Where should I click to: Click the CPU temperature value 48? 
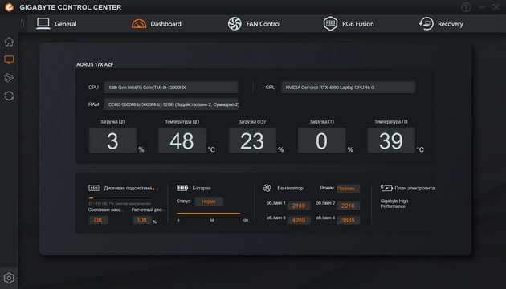point(182,140)
